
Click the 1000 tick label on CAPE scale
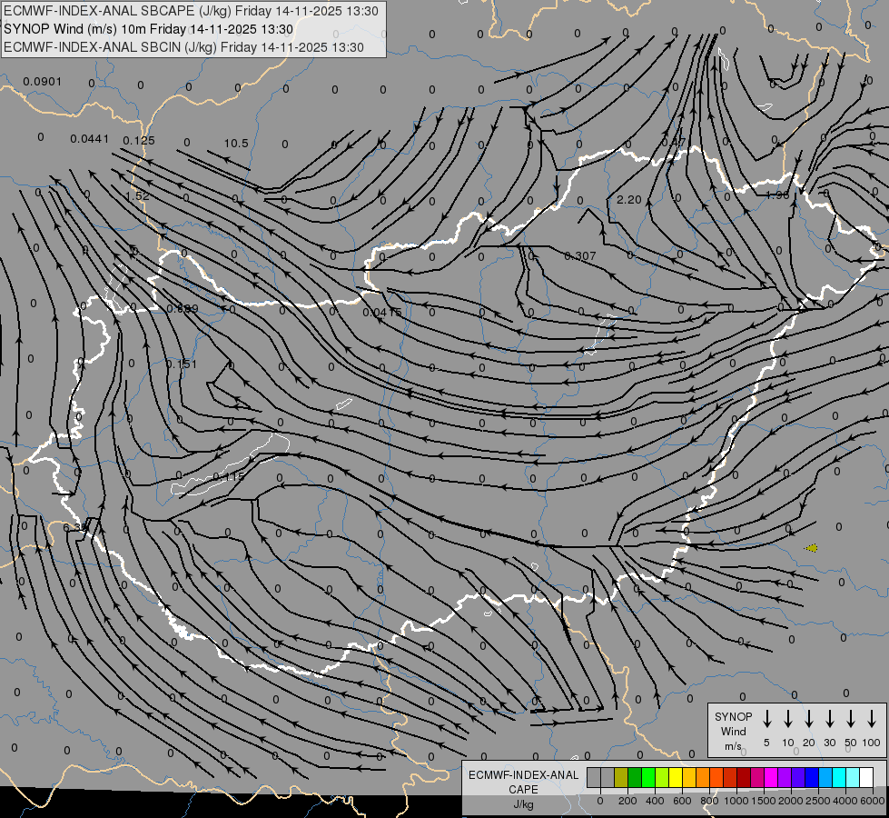coord(736,801)
